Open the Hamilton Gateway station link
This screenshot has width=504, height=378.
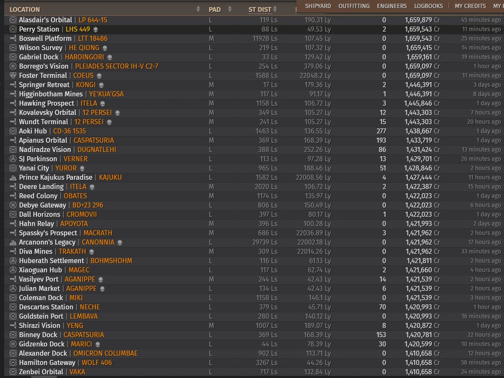[x=47, y=362]
